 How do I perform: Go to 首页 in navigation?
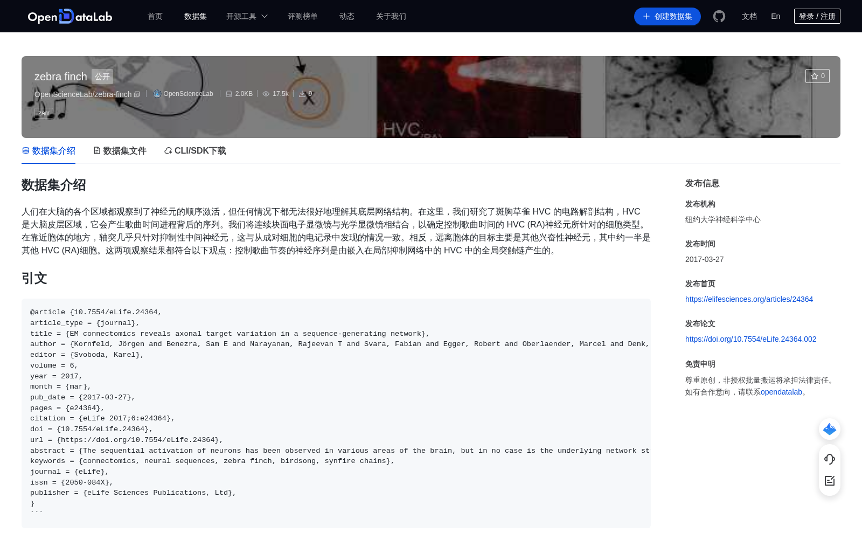(x=155, y=16)
